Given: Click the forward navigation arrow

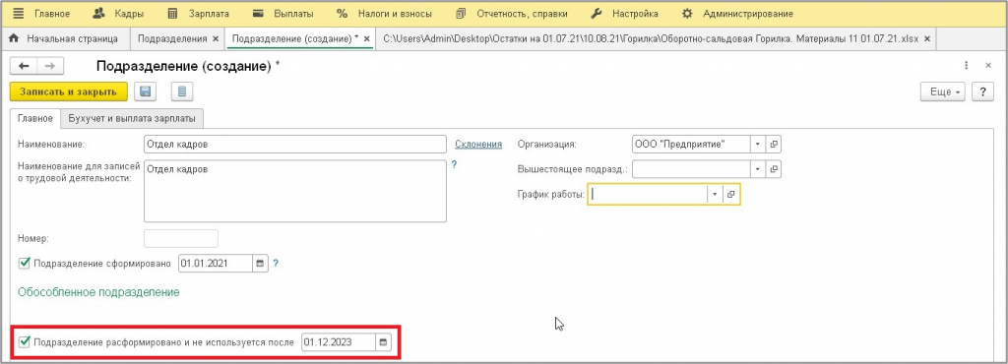Looking at the screenshot, I should click(x=50, y=66).
